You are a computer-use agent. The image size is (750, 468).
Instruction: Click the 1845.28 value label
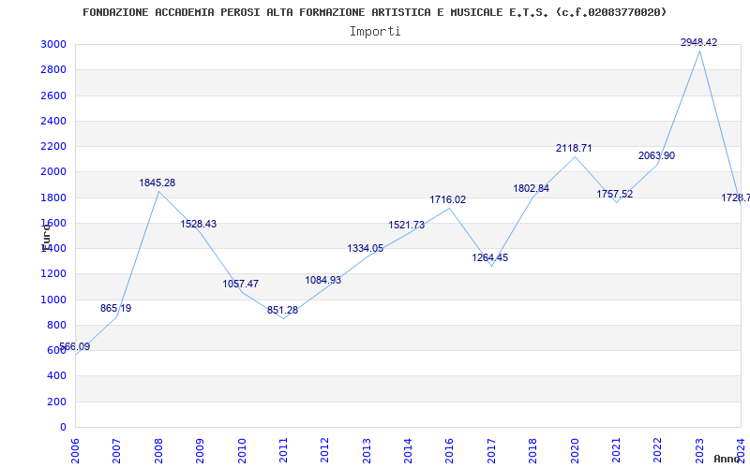(x=157, y=183)
